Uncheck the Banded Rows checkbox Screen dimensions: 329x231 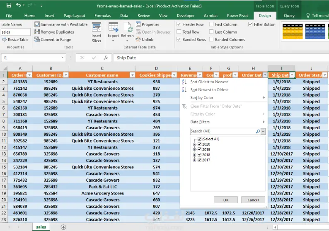(179, 40)
